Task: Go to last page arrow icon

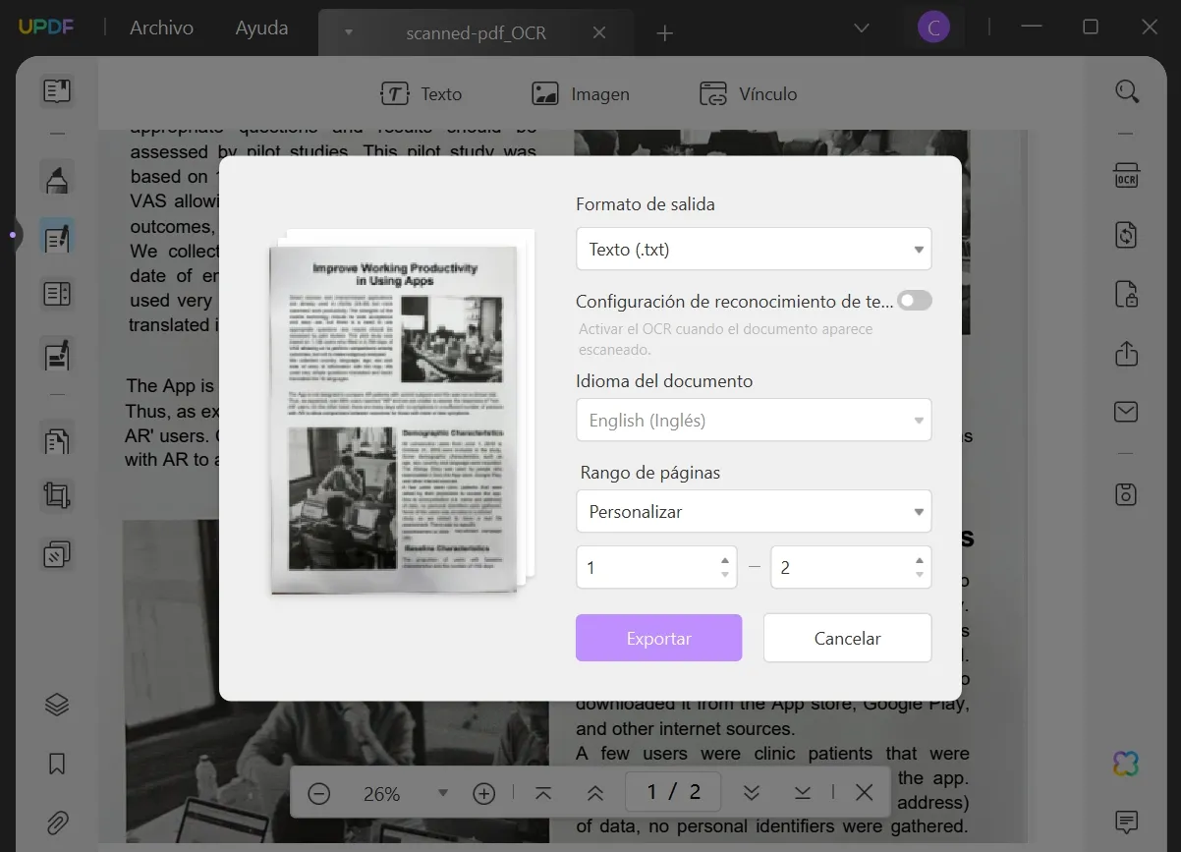Action: click(x=803, y=793)
